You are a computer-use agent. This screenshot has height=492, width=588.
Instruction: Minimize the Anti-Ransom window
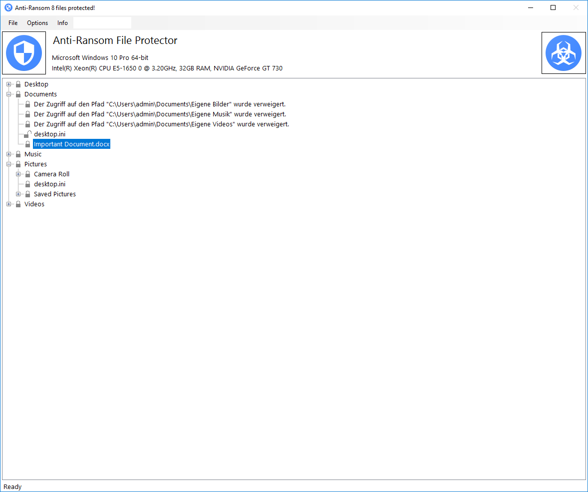coord(531,7)
